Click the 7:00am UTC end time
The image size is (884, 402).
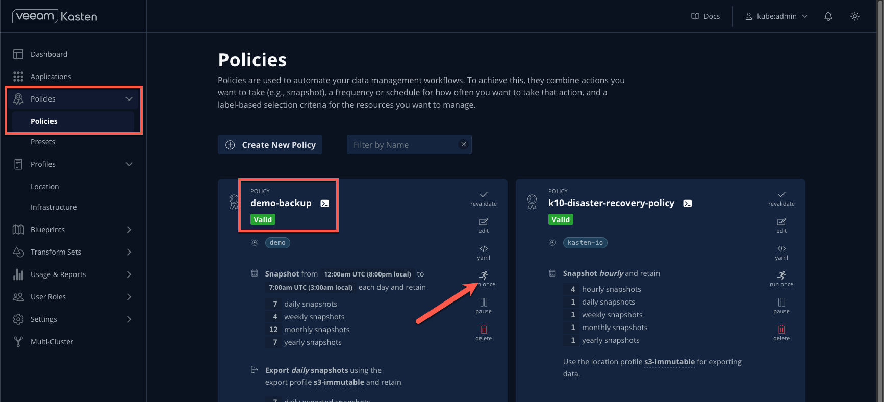[x=311, y=288]
